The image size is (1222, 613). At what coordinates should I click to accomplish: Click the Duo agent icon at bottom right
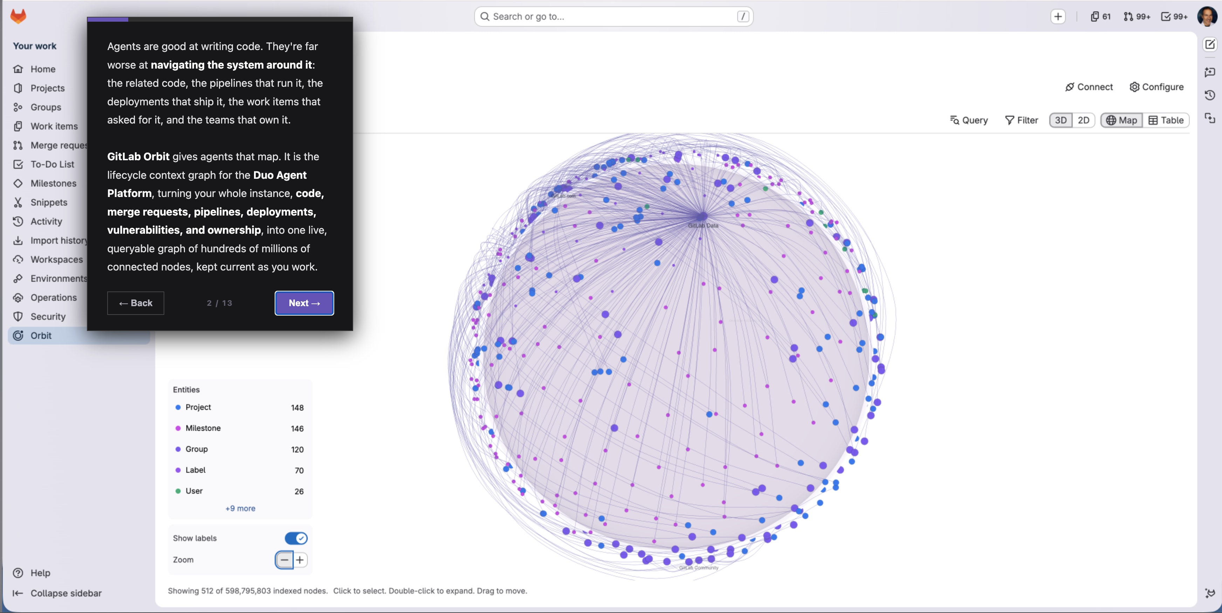1210,593
